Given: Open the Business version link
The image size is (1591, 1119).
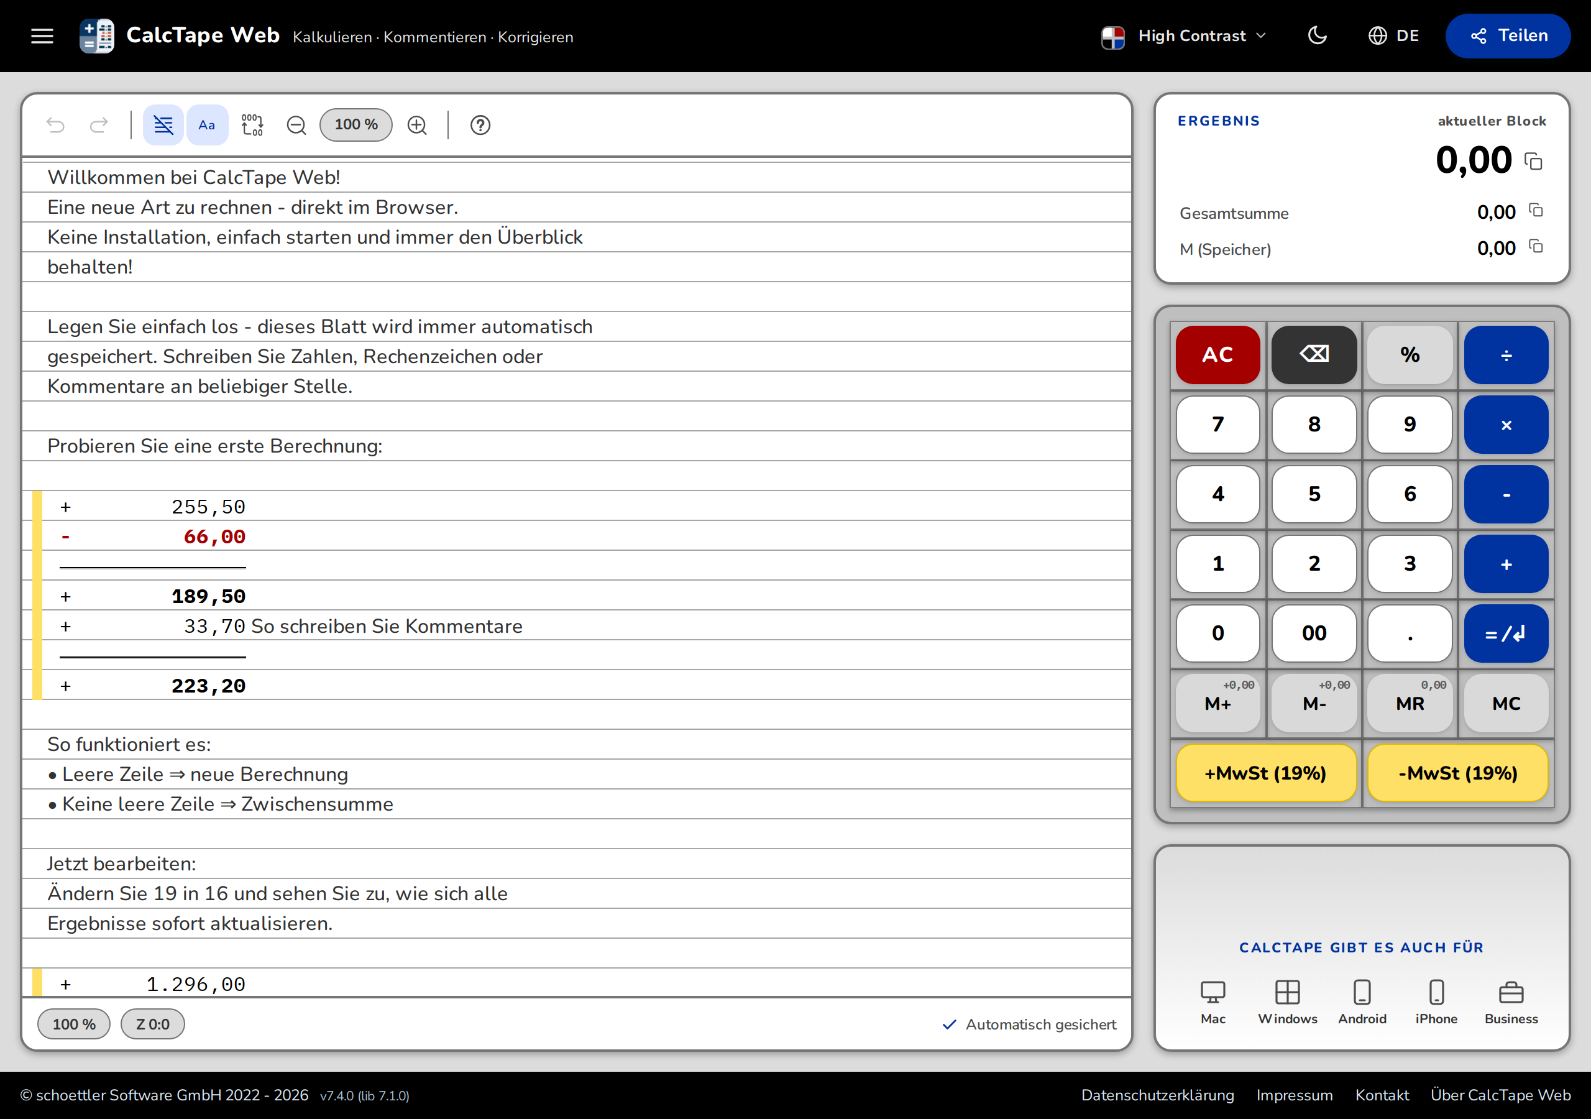Looking at the screenshot, I should (1511, 1003).
